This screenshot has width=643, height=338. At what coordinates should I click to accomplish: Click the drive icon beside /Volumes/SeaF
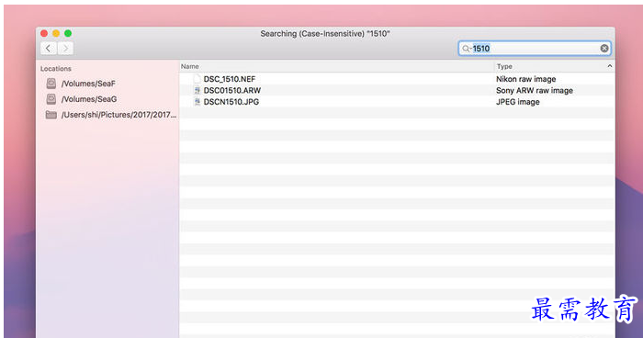click(x=51, y=84)
